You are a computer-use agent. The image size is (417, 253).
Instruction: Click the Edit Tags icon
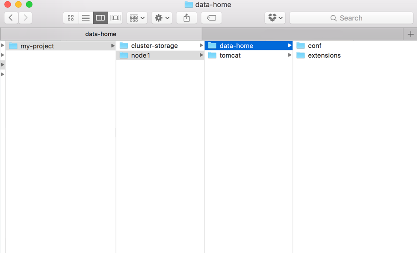coord(211,18)
